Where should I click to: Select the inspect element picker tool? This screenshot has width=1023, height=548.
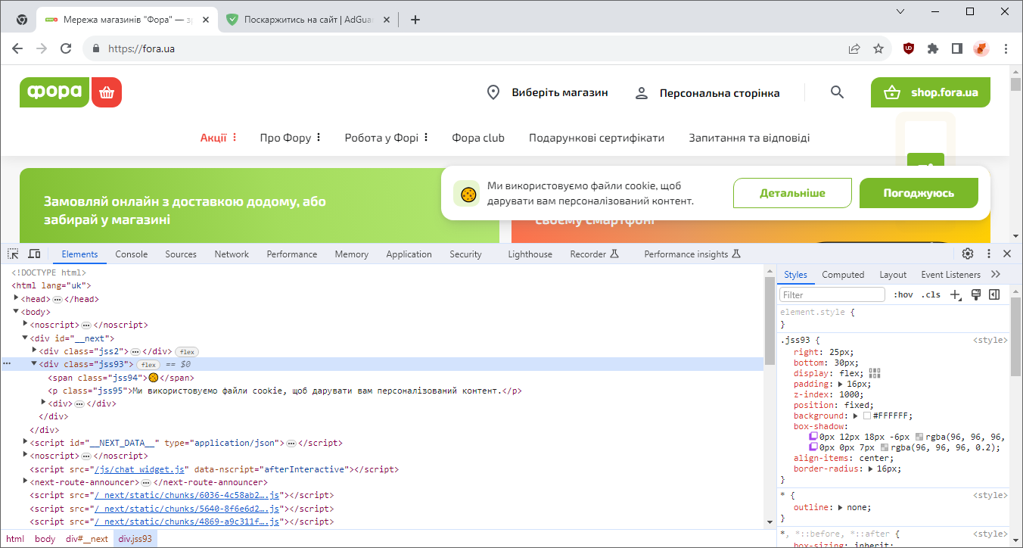click(x=12, y=254)
